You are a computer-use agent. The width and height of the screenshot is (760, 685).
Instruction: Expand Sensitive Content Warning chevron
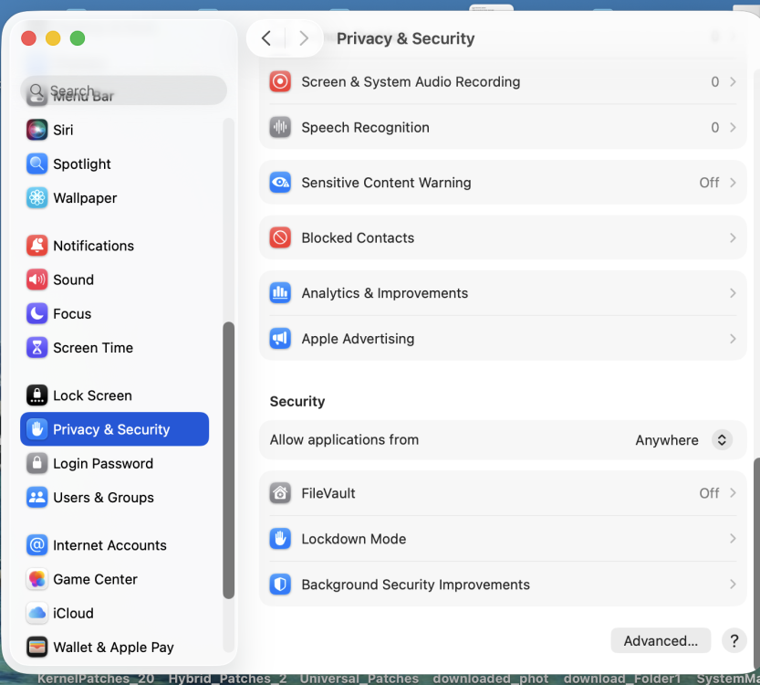[733, 183]
